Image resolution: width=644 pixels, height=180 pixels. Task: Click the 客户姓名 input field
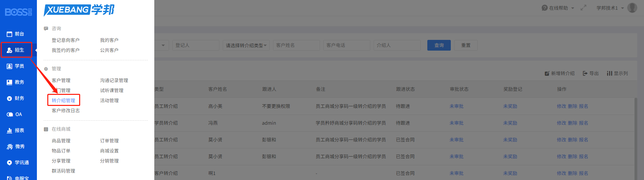[x=297, y=45]
